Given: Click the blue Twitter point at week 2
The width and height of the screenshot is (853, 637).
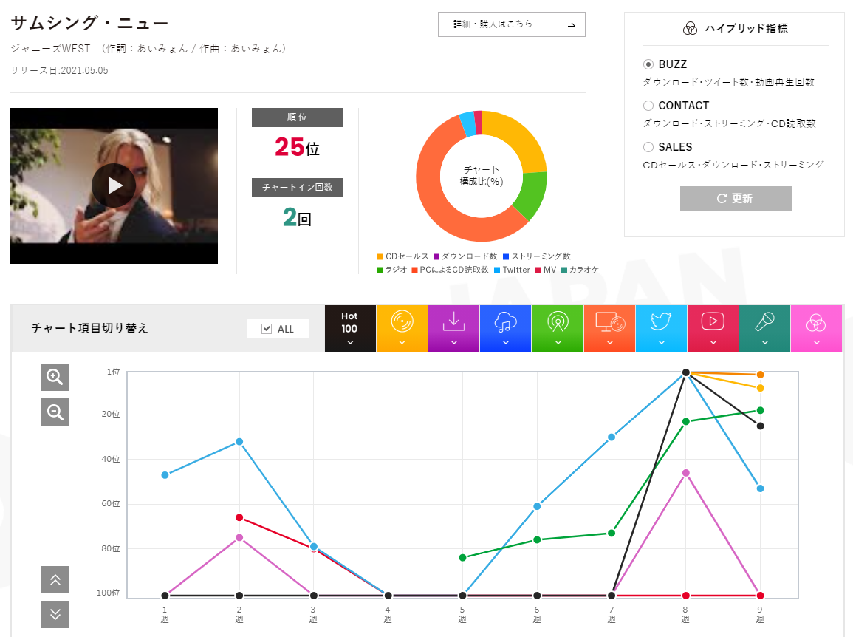Looking at the screenshot, I should 239,442.
